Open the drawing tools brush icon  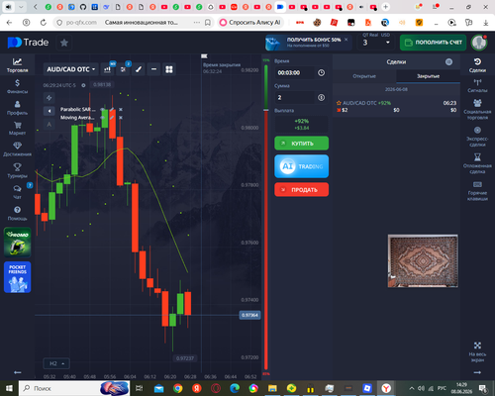(139, 69)
